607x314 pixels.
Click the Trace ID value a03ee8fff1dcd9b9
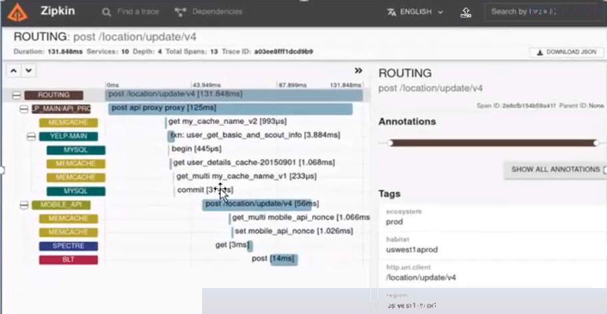[x=283, y=52]
